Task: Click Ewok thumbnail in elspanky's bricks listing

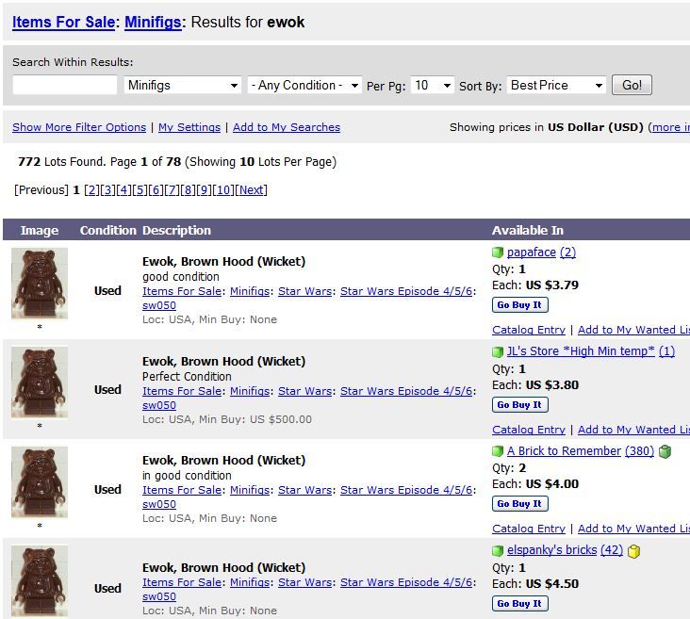Action: click(x=40, y=580)
